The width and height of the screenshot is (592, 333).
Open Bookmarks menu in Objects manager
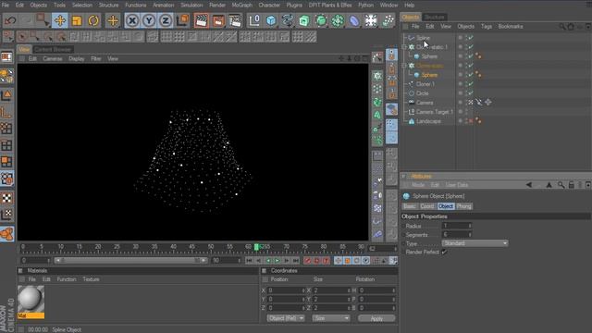511,27
